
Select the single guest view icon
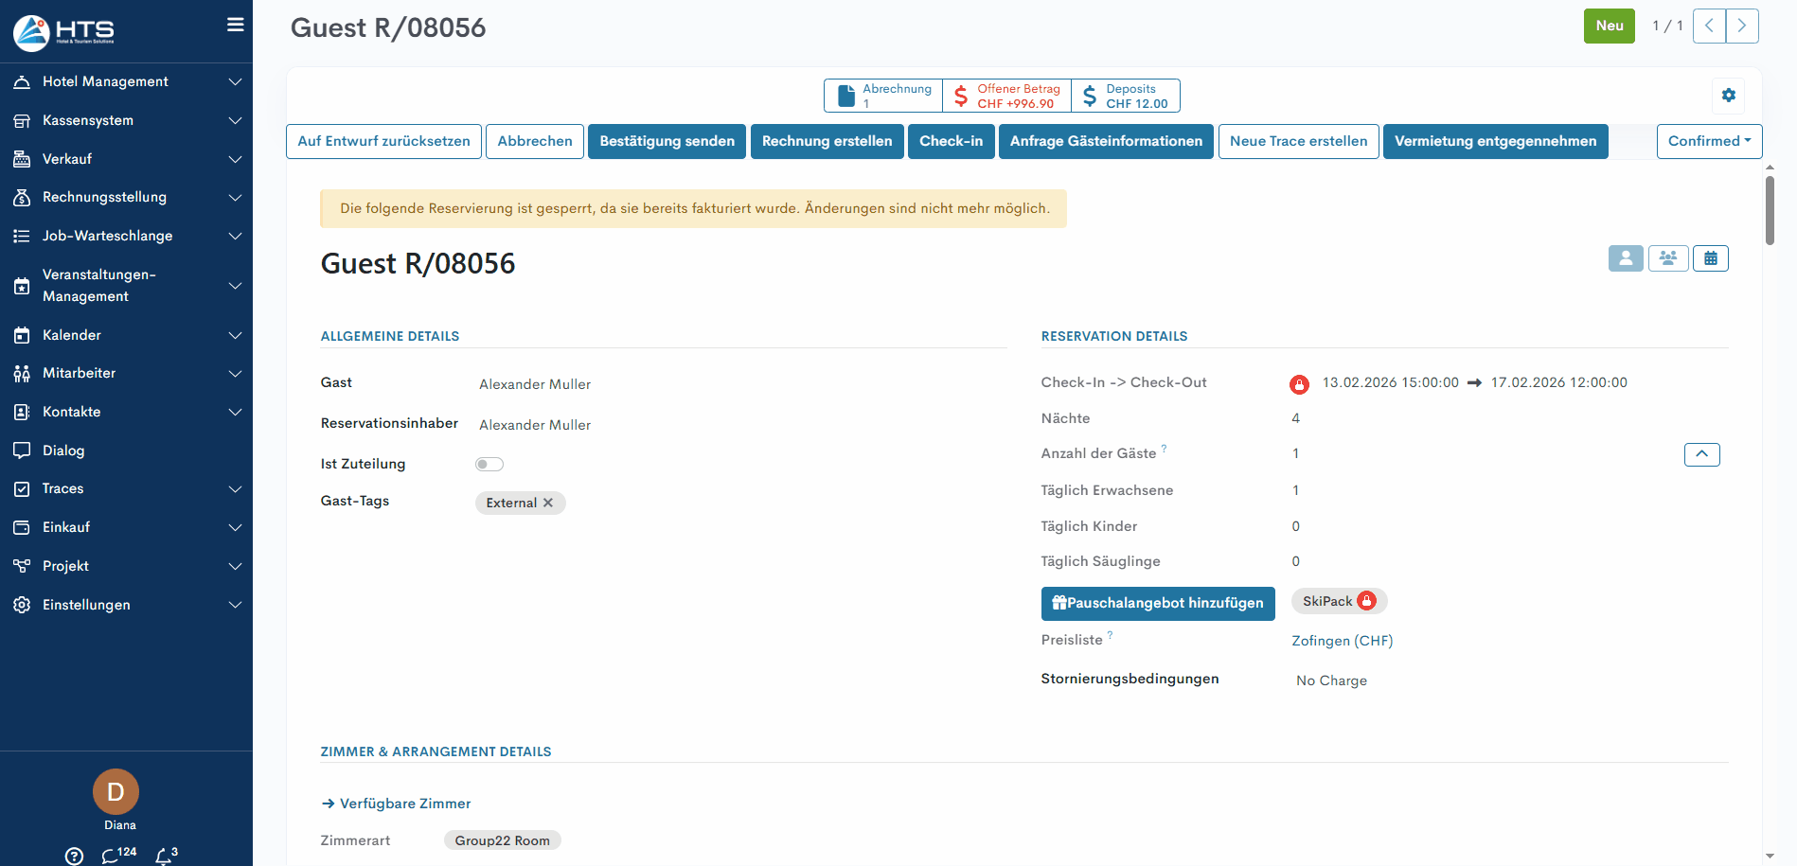1625,258
